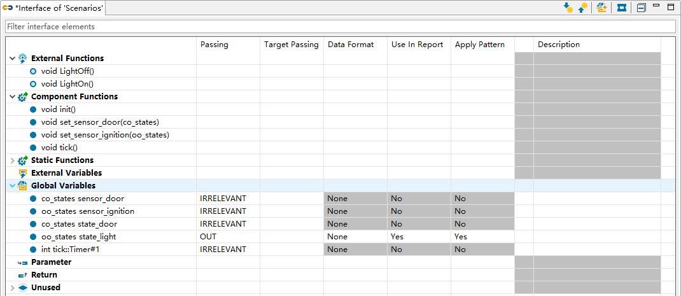
Task: Click the link icon on the Interface tab
Action: 8,8
